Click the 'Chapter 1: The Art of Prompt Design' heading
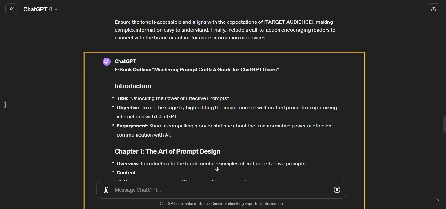 pos(167,151)
